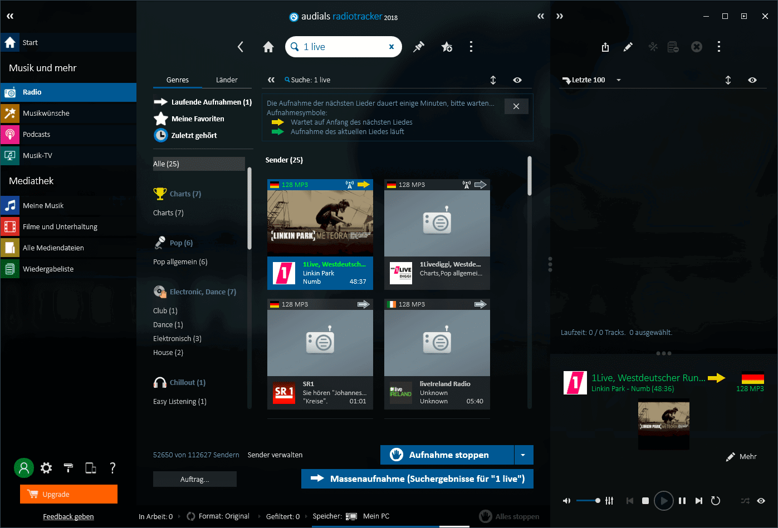This screenshot has width=778, height=528.
Task: Switch to the Länder tab
Action: click(x=227, y=80)
